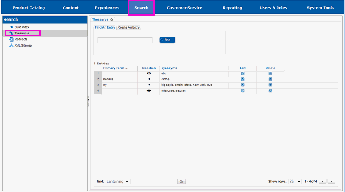
Task: Click the Go button
Action: [182, 182]
